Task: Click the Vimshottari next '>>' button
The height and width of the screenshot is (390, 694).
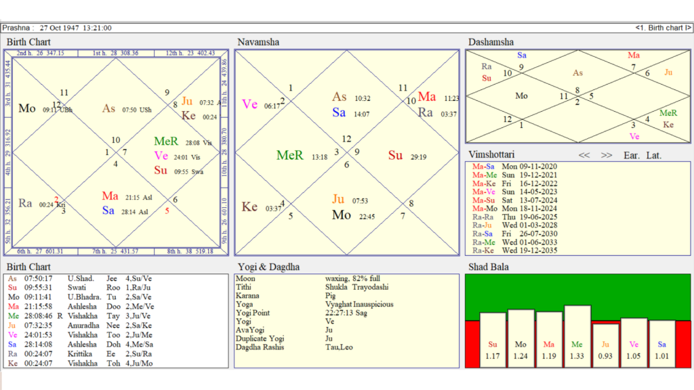Action: tap(607, 155)
